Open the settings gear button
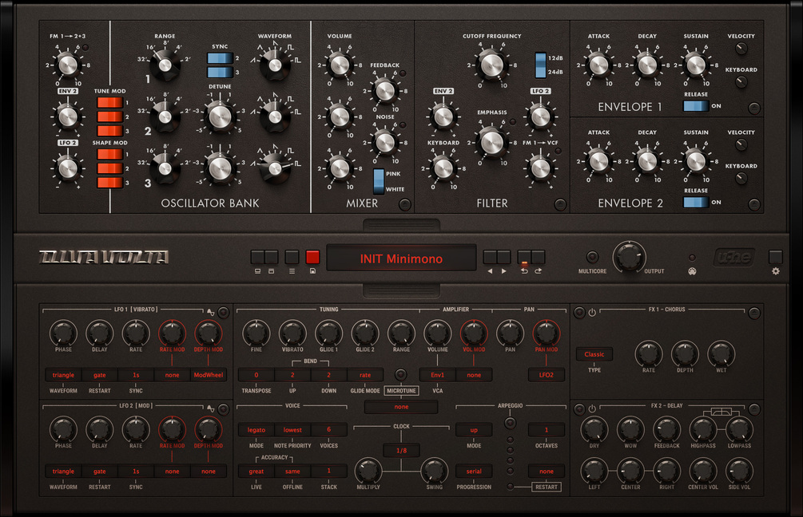The image size is (803, 517). 775,257
